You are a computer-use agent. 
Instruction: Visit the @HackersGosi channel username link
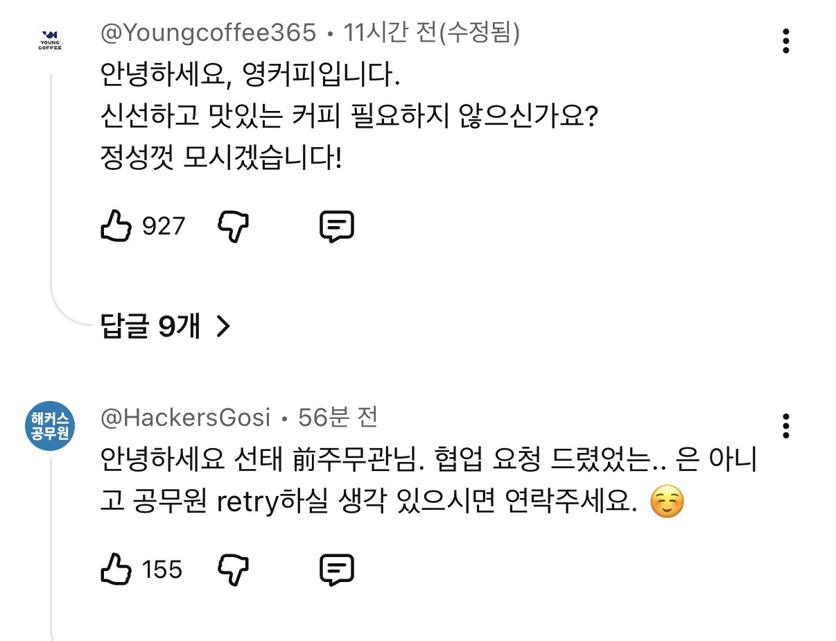[x=185, y=418]
